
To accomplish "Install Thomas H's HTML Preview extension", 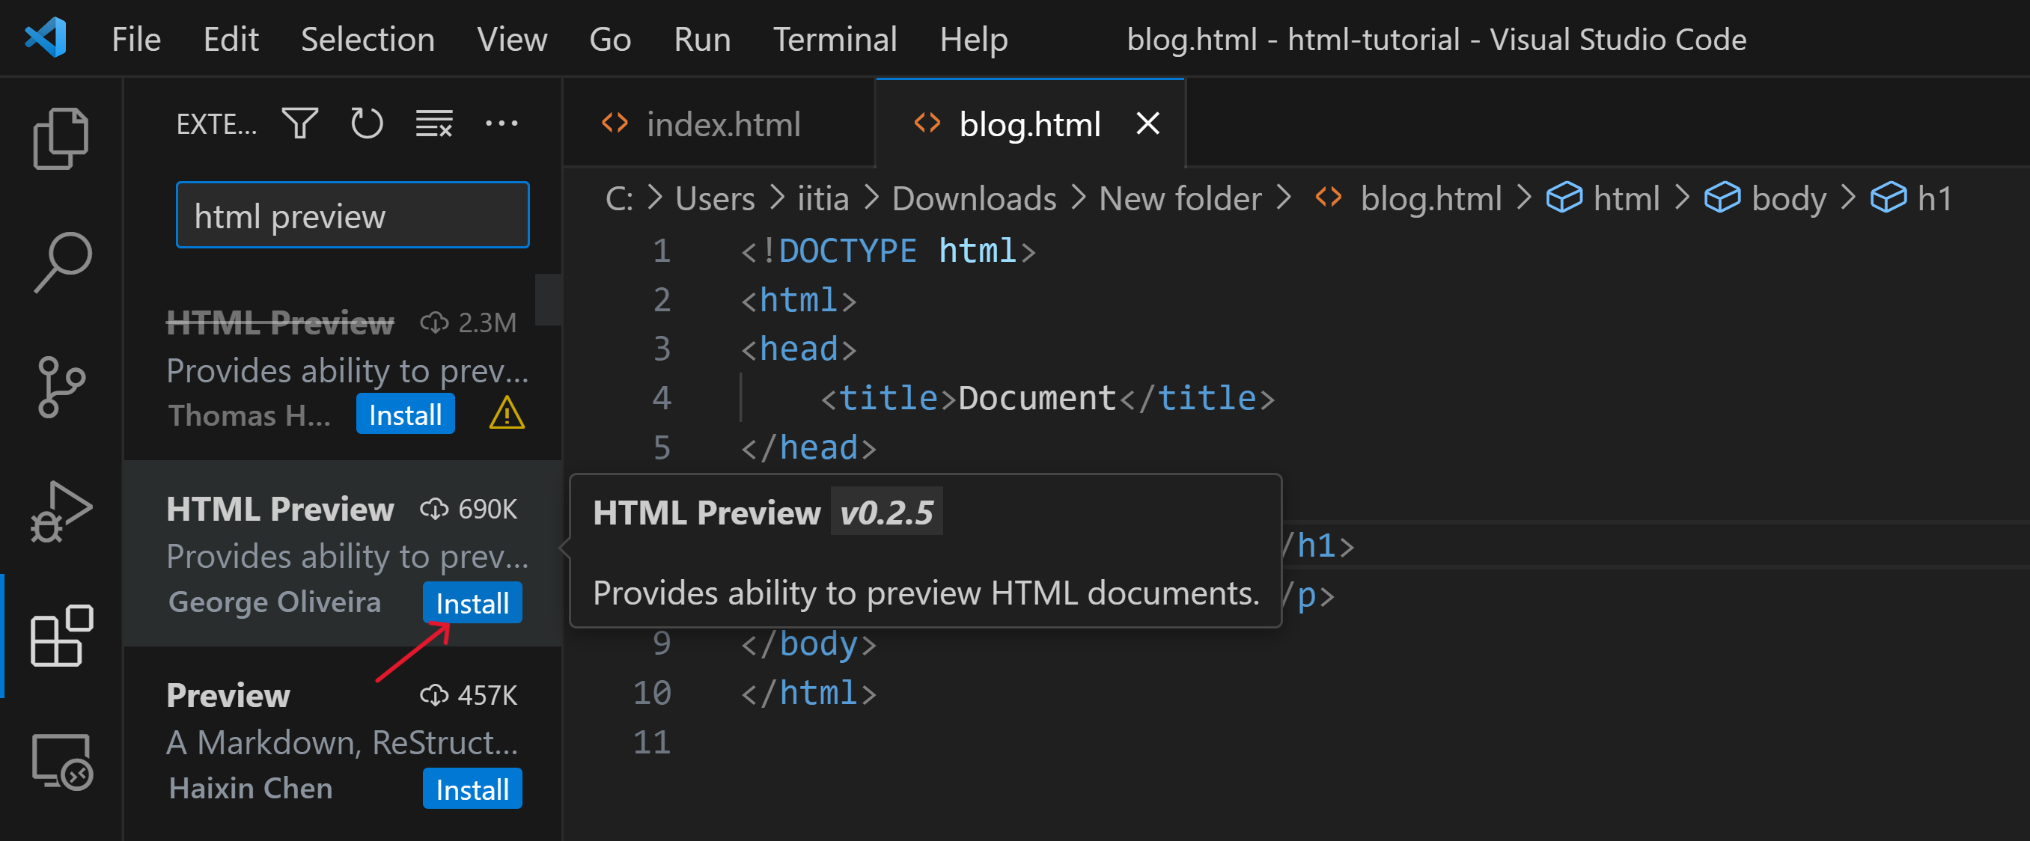I will tap(405, 414).
